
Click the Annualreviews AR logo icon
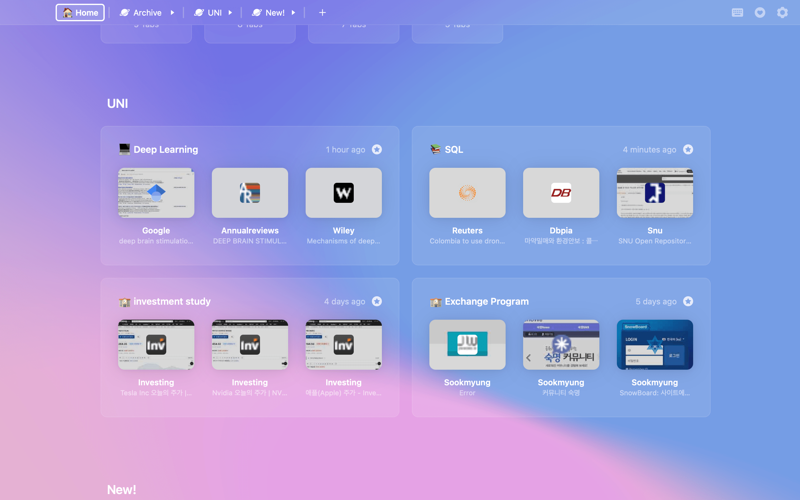pos(250,193)
